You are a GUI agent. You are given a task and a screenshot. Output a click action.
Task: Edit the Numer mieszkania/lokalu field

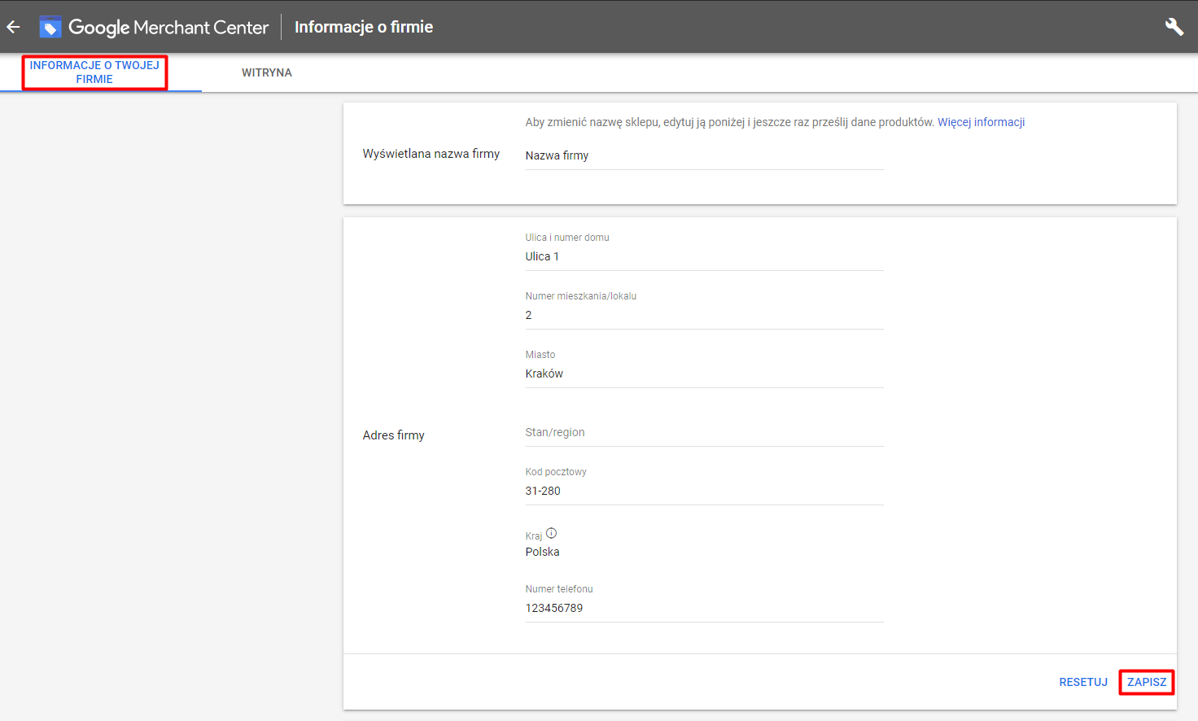(703, 315)
